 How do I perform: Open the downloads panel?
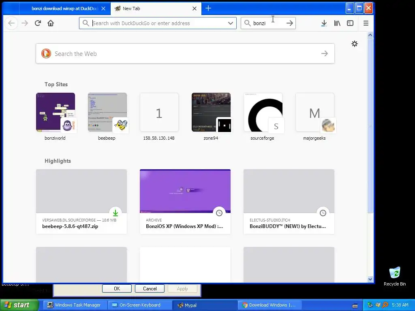click(x=324, y=23)
